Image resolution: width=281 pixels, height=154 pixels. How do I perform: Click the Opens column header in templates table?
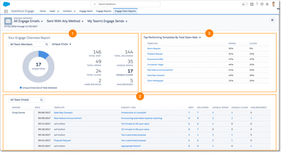tap(232, 44)
